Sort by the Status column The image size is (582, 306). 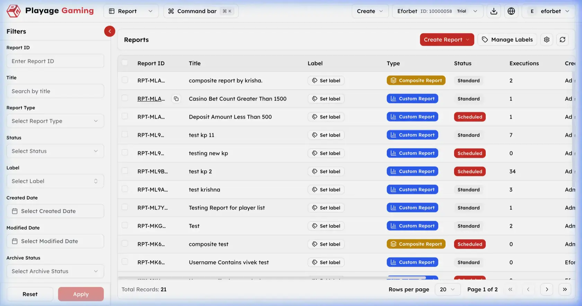pyautogui.click(x=462, y=63)
